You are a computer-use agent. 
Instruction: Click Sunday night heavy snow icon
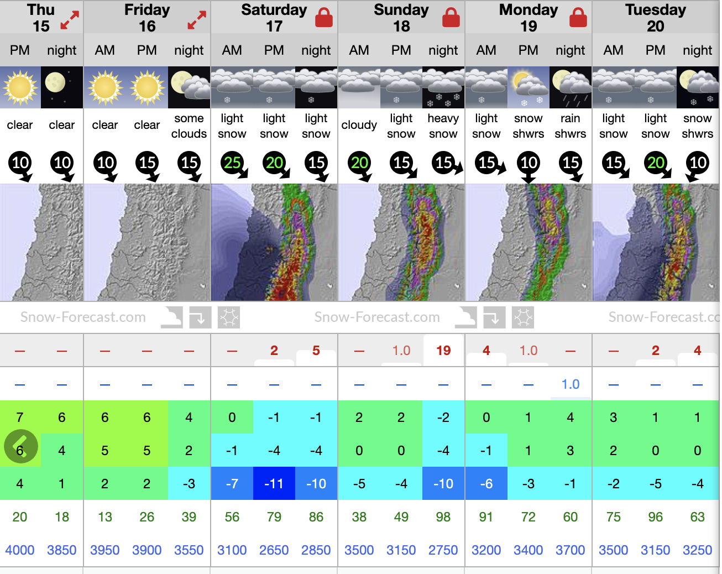point(443,87)
